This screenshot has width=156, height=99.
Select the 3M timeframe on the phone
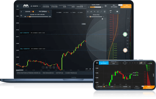pyautogui.click(x=135, y=63)
